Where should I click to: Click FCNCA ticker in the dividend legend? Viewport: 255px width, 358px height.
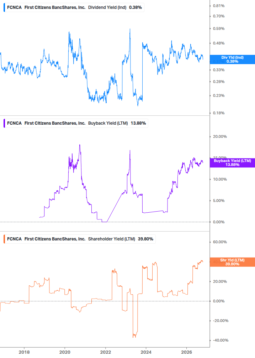(14, 7)
